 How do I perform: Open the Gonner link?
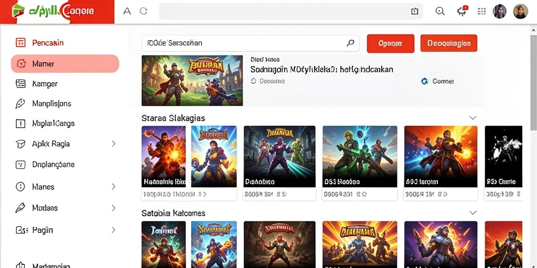pyautogui.click(x=443, y=81)
